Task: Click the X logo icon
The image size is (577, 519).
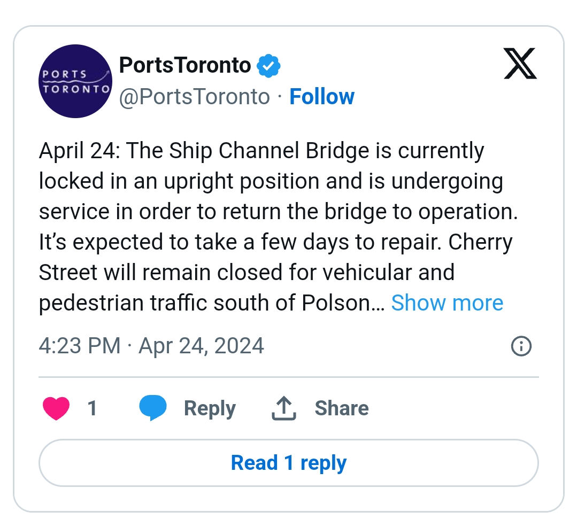Action: pyautogui.click(x=520, y=64)
